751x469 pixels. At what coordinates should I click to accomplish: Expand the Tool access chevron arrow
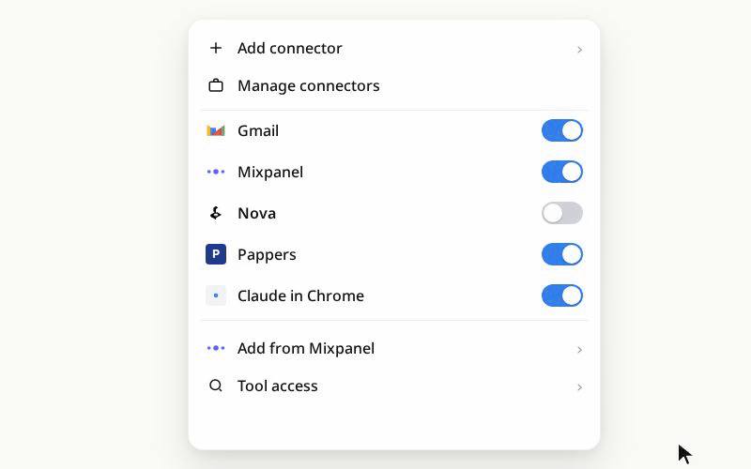pyautogui.click(x=579, y=387)
